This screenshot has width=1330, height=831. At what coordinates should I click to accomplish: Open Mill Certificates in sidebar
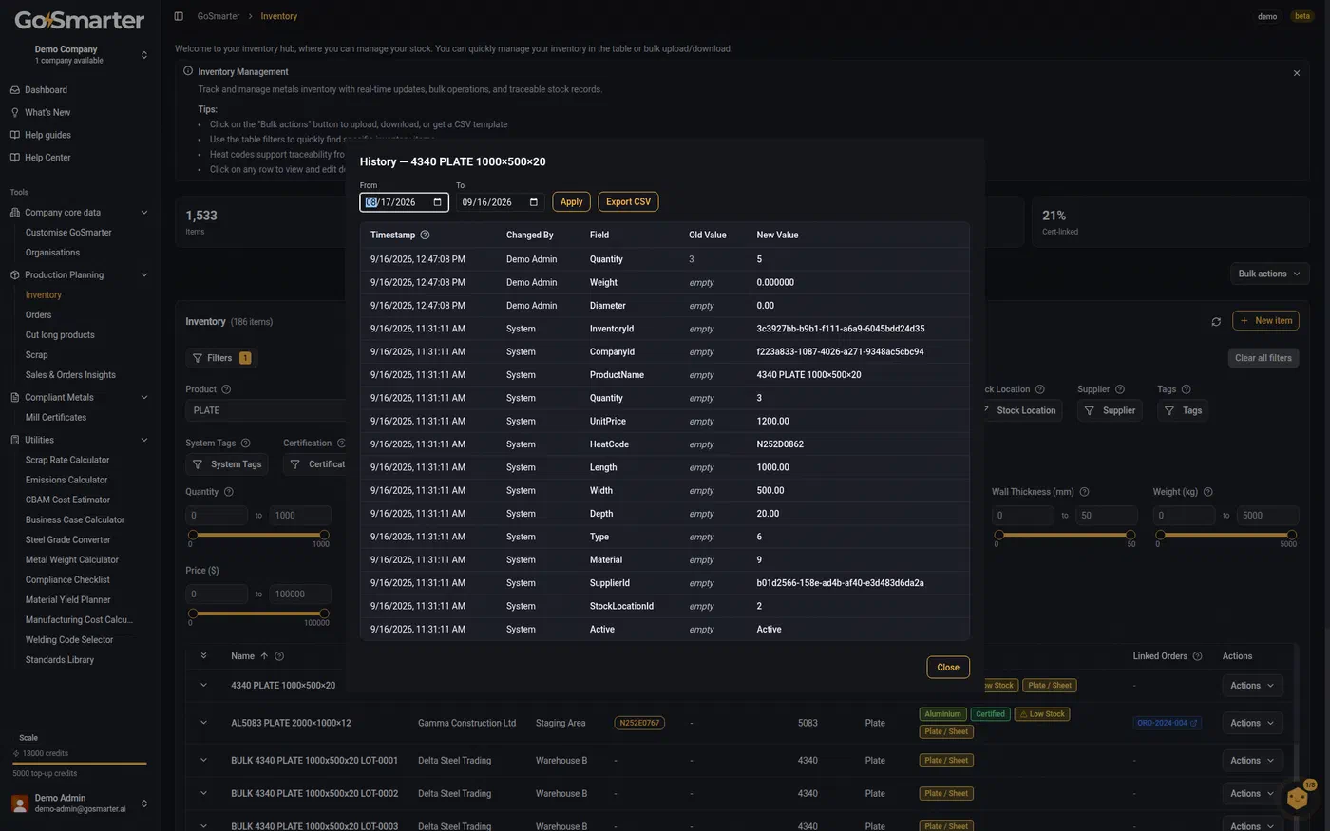[56, 418]
